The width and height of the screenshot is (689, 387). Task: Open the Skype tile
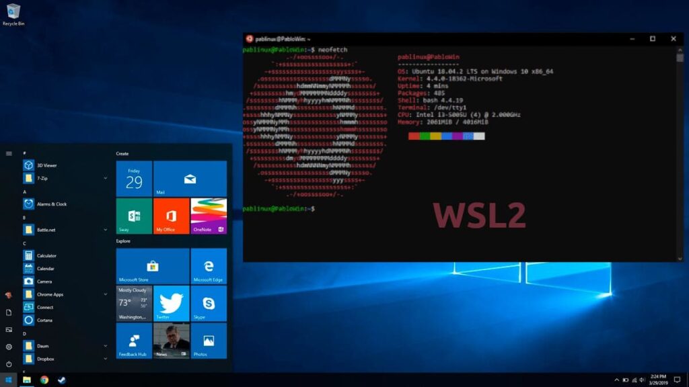click(x=209, y=304)
